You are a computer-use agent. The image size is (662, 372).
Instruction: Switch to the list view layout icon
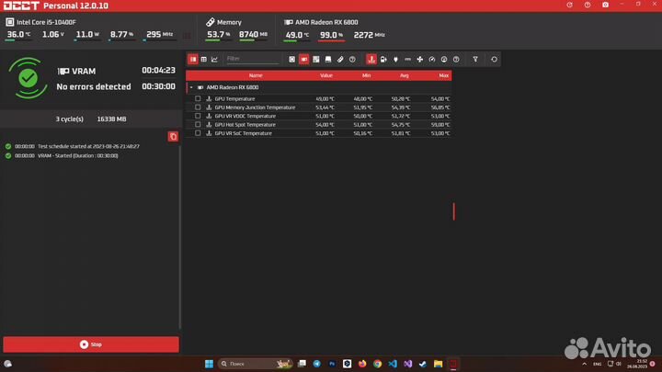pyautogui.click(x=193, y=60)
